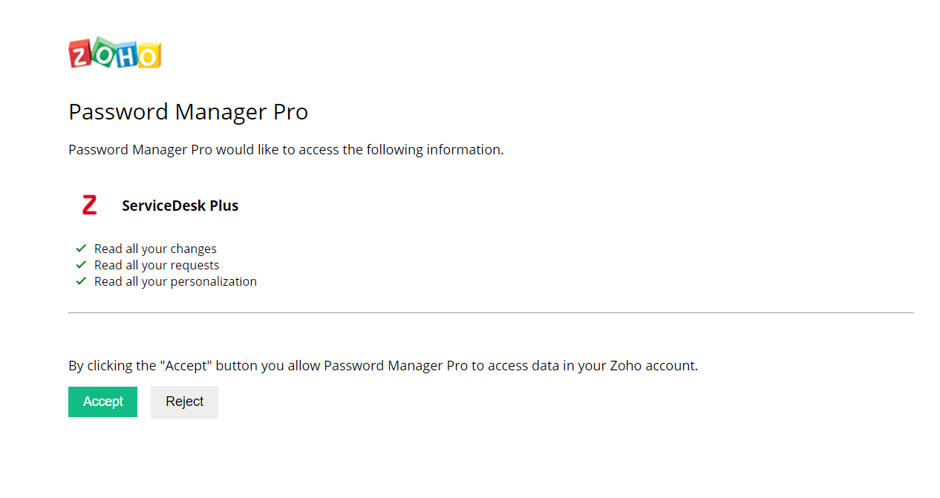The image size is (940, 498).
Task: Click the red ServiceDesk Plus Z icon
Action: click(90, 206)
